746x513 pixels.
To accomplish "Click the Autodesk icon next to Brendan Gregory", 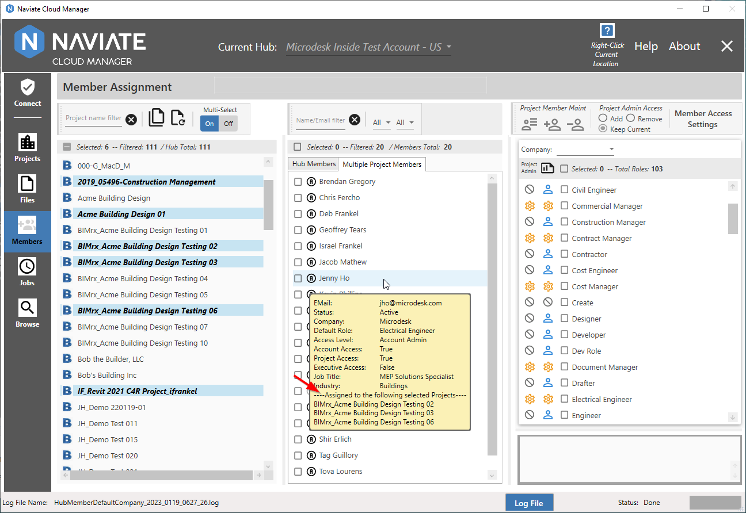I will coord(311,182).
